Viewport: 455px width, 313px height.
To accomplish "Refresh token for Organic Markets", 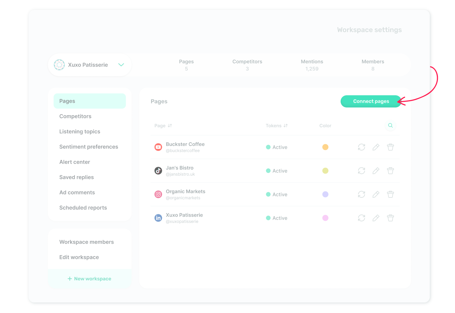I will click(x=361, y=194).
